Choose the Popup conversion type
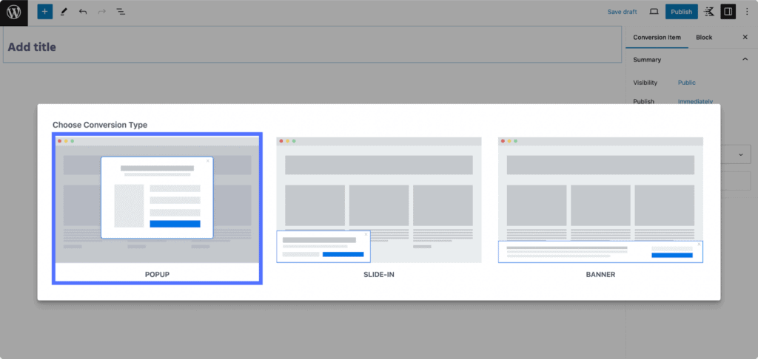This screenshot has height=359, width=758. [157, 209]
